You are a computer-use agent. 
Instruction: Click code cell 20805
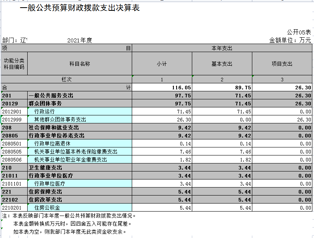pos(14,135)
